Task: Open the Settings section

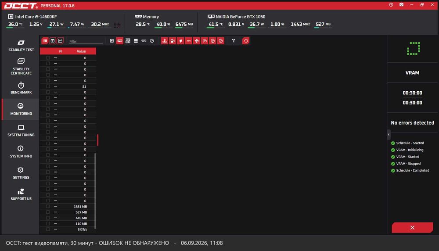Action: (21, 173)
